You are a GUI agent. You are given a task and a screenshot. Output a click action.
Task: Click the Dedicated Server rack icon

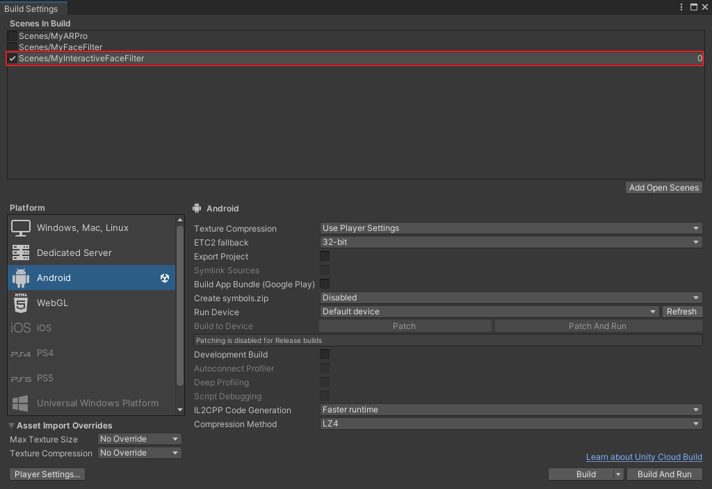pos(20,252)
